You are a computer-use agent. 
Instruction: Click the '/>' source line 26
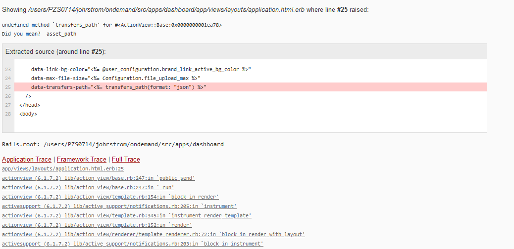(28, 96)
